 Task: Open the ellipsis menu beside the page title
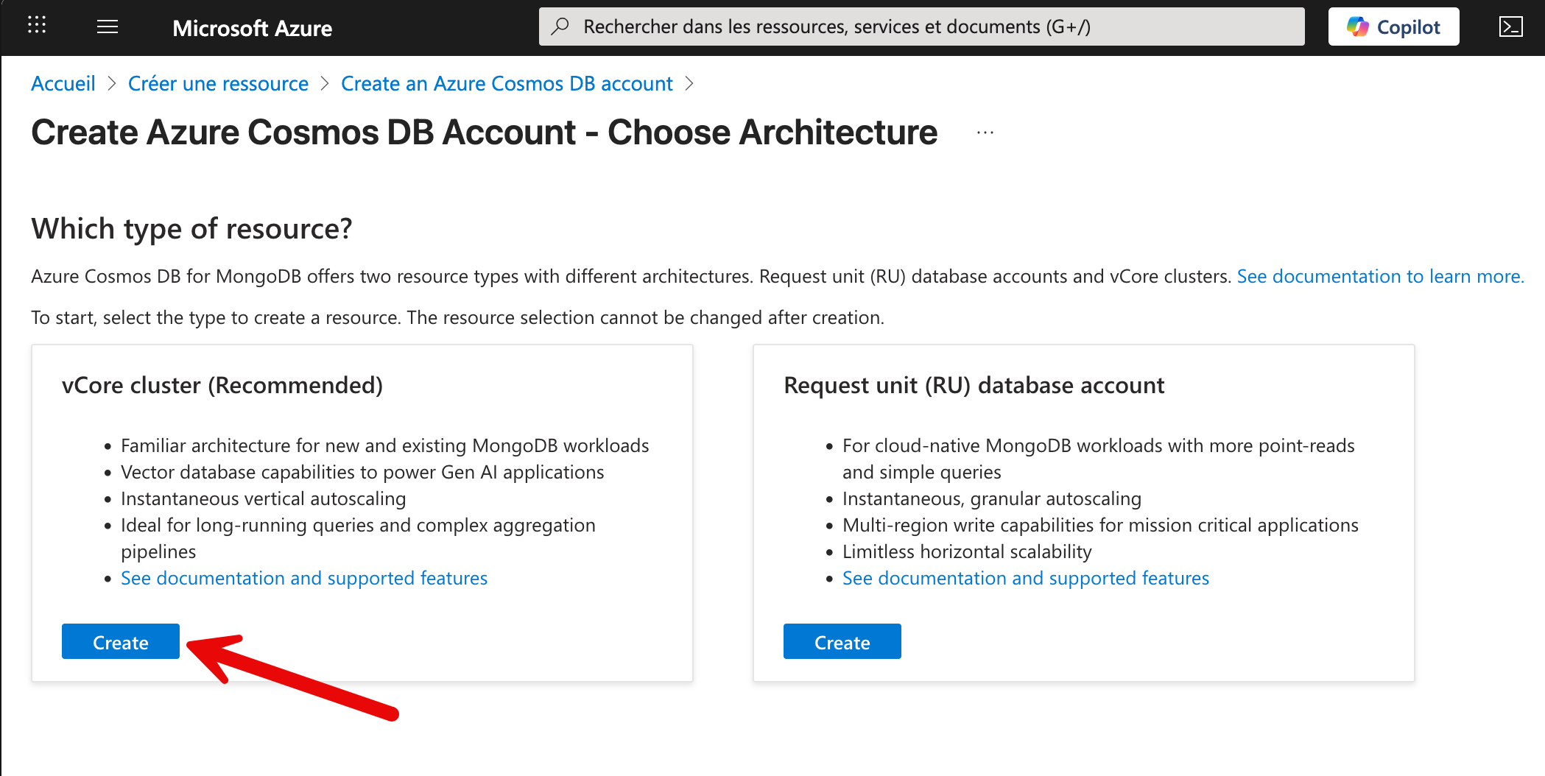coord(985,133)
